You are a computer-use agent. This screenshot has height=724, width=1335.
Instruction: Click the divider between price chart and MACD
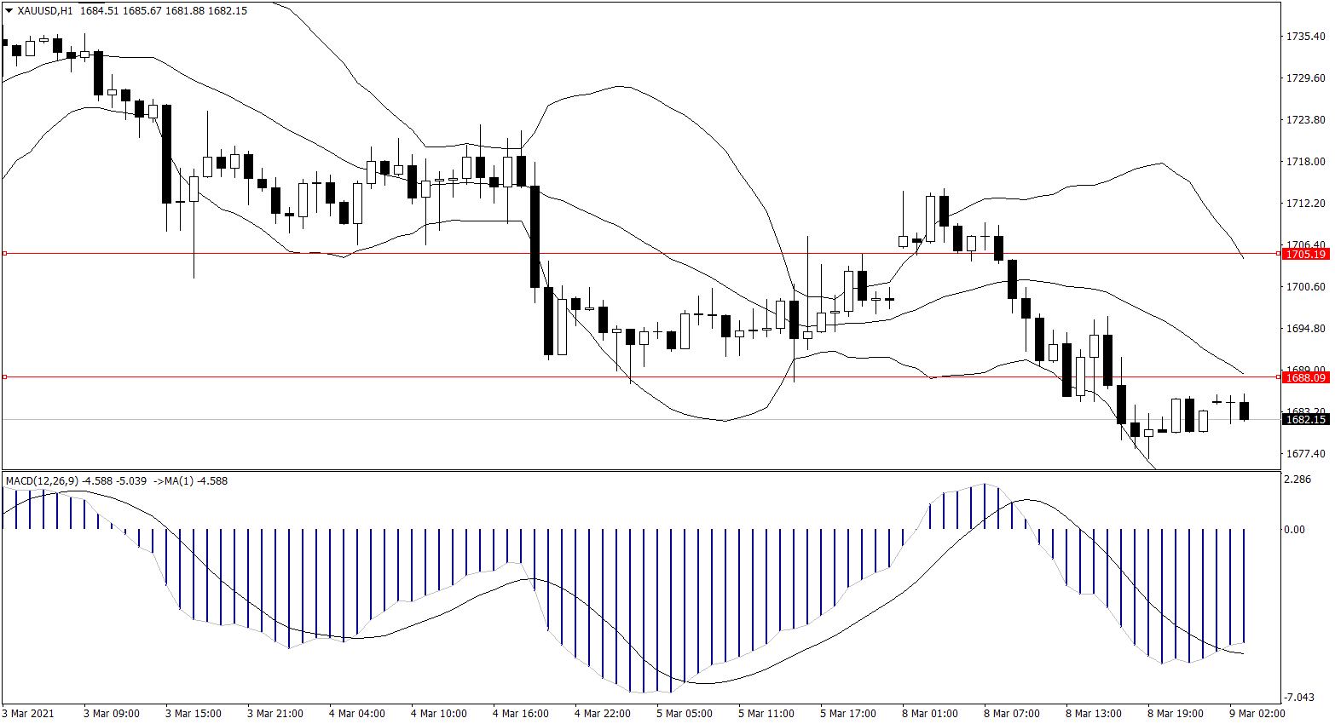coord(639,470)
